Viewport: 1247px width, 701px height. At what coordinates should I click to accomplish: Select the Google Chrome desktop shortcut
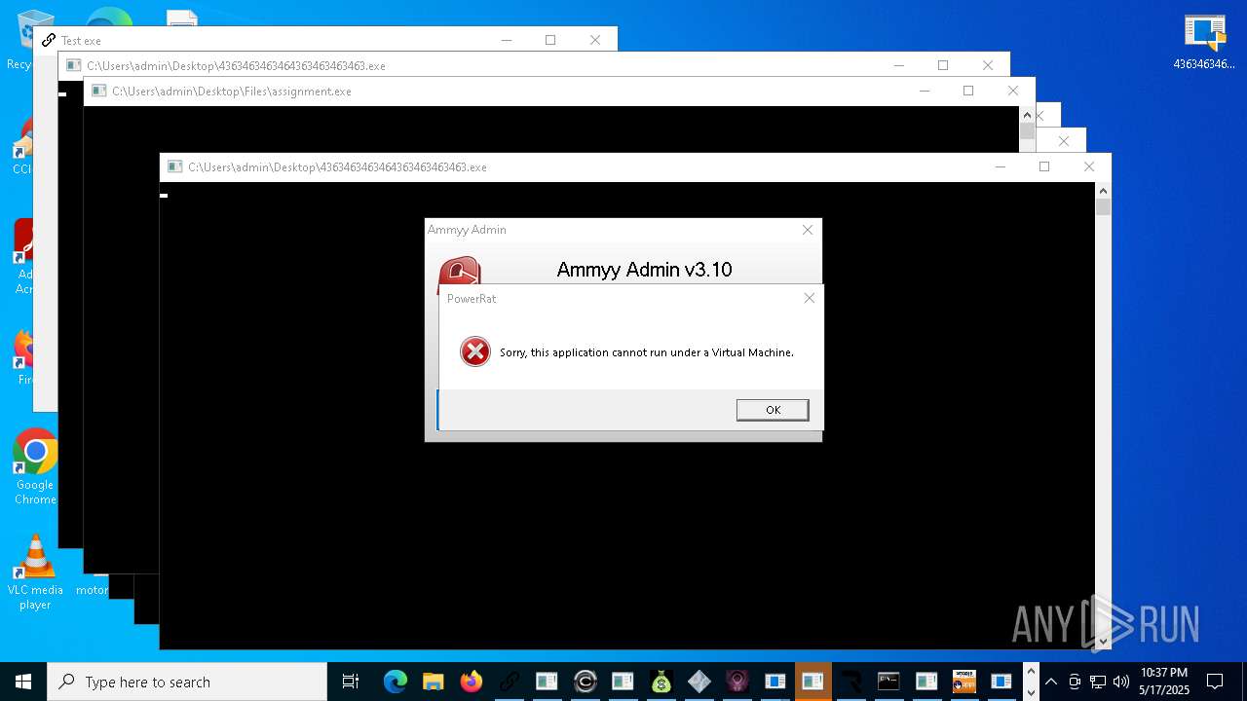35,467
